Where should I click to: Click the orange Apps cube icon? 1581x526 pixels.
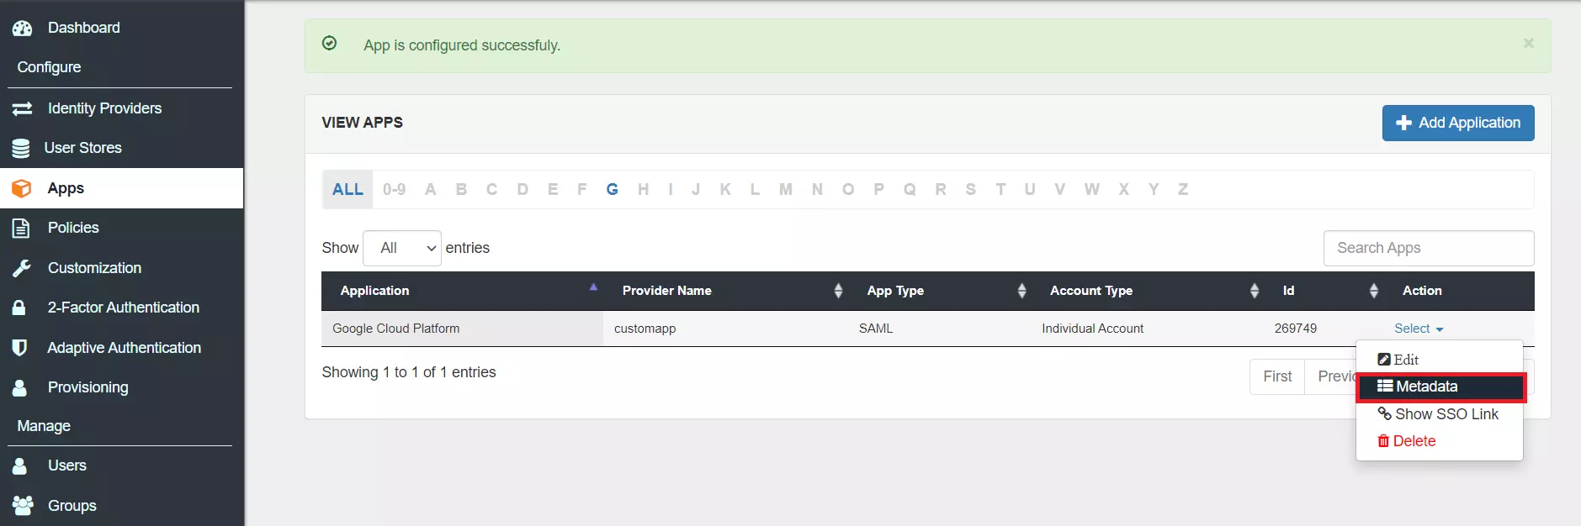(x=22, y=188)
